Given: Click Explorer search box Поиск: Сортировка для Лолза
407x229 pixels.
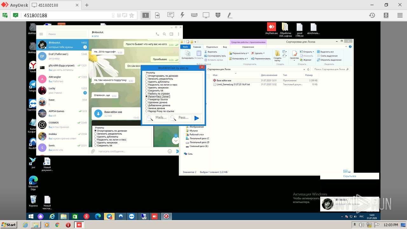Looking at the screenshot, I should click(331, 69).
